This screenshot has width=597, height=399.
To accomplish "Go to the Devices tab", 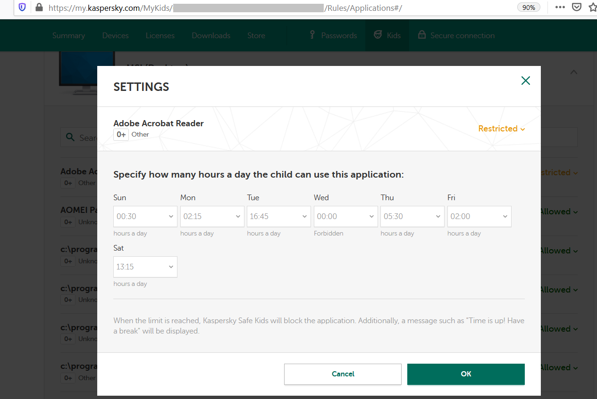I will 115,35.
